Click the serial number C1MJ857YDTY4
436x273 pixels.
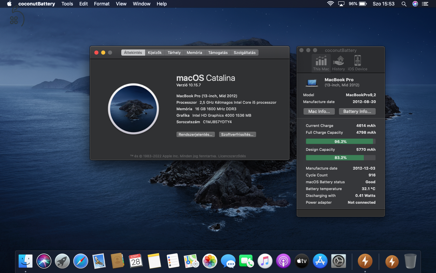pos(217,122)
